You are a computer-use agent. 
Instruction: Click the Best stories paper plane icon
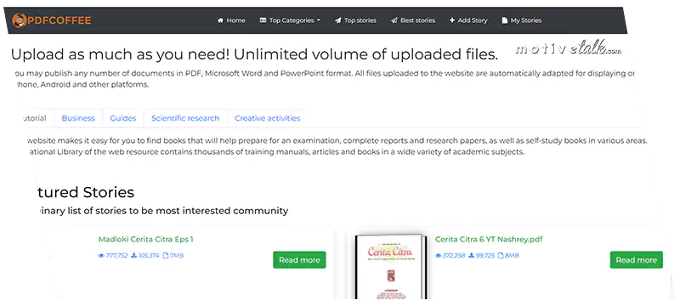pyautogui.click(x=394, y=20)
